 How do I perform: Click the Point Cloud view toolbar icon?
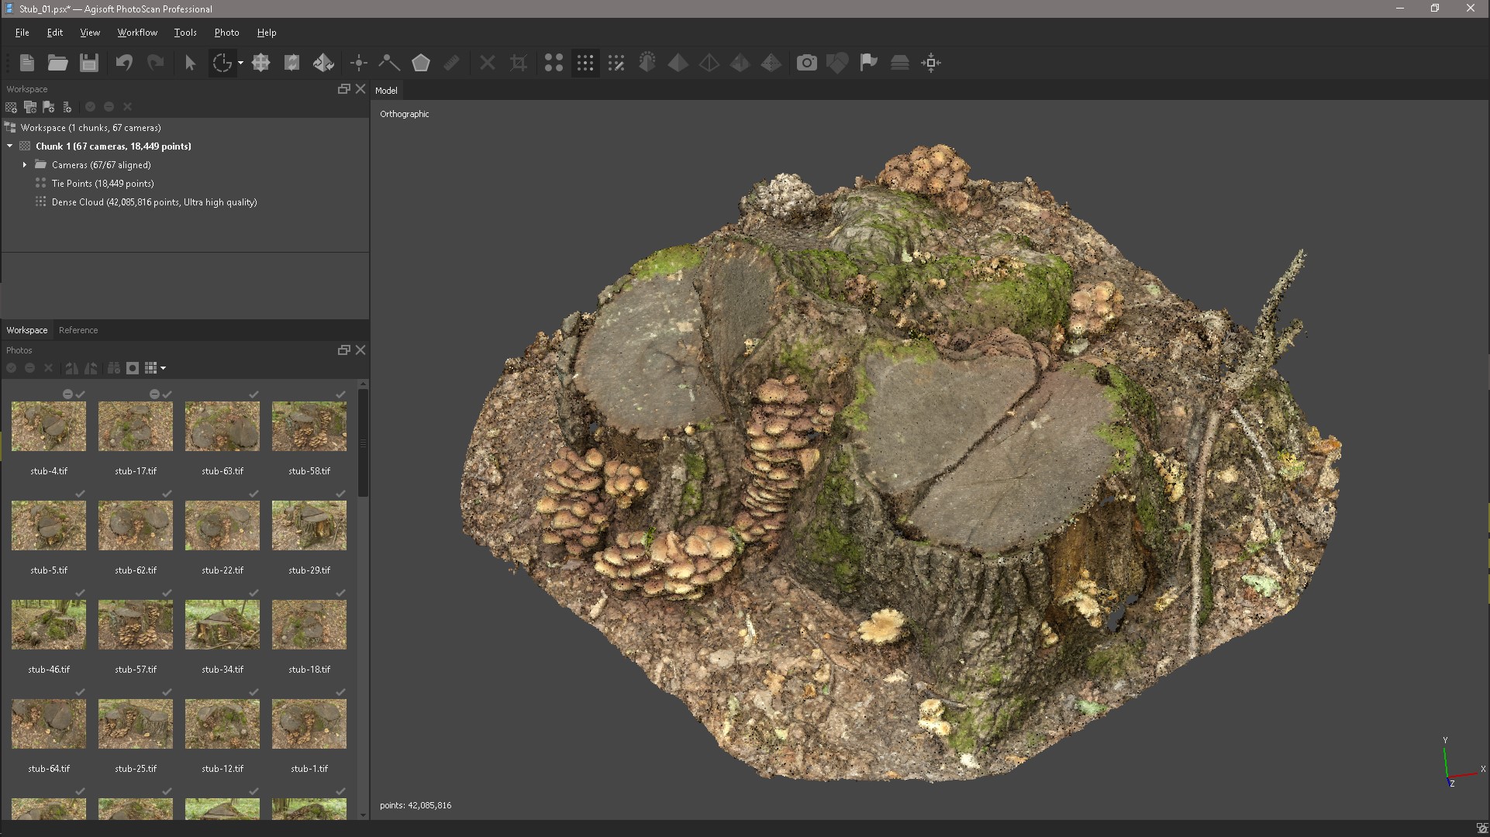coord(554,63)
